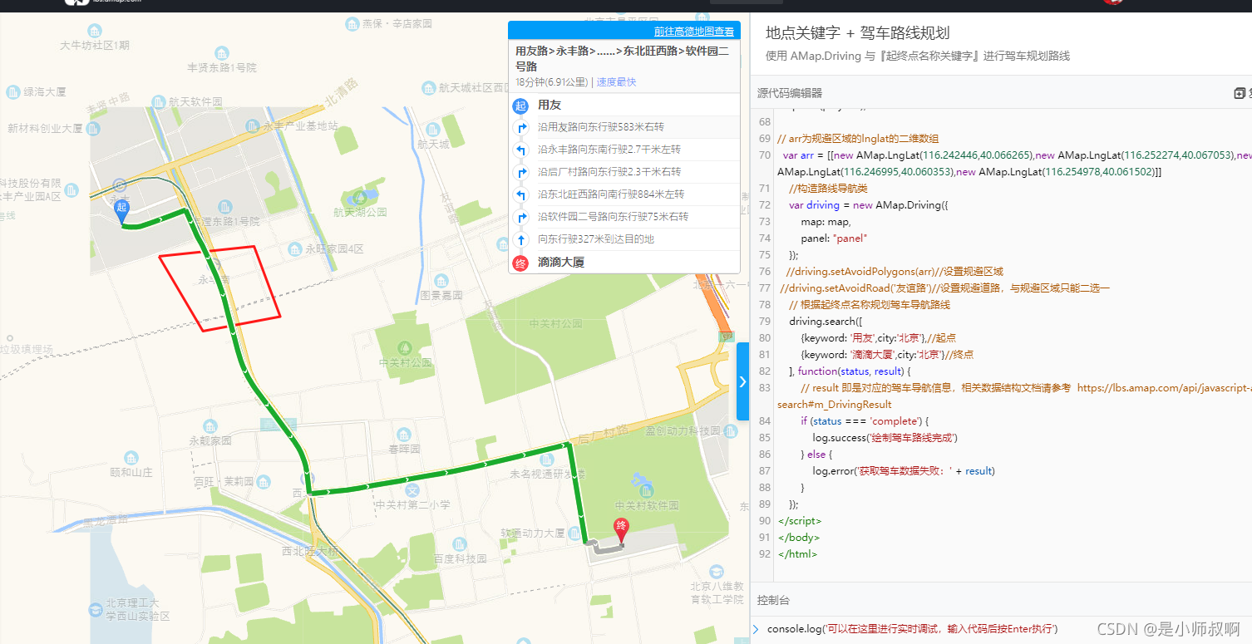Open the 前往高德地图查看 link

[694, 32]
